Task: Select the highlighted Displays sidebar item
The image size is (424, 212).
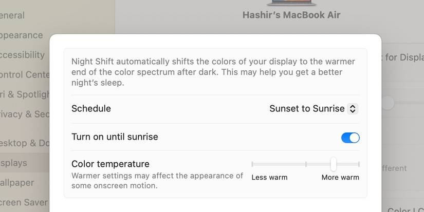Action: point(14,163)
